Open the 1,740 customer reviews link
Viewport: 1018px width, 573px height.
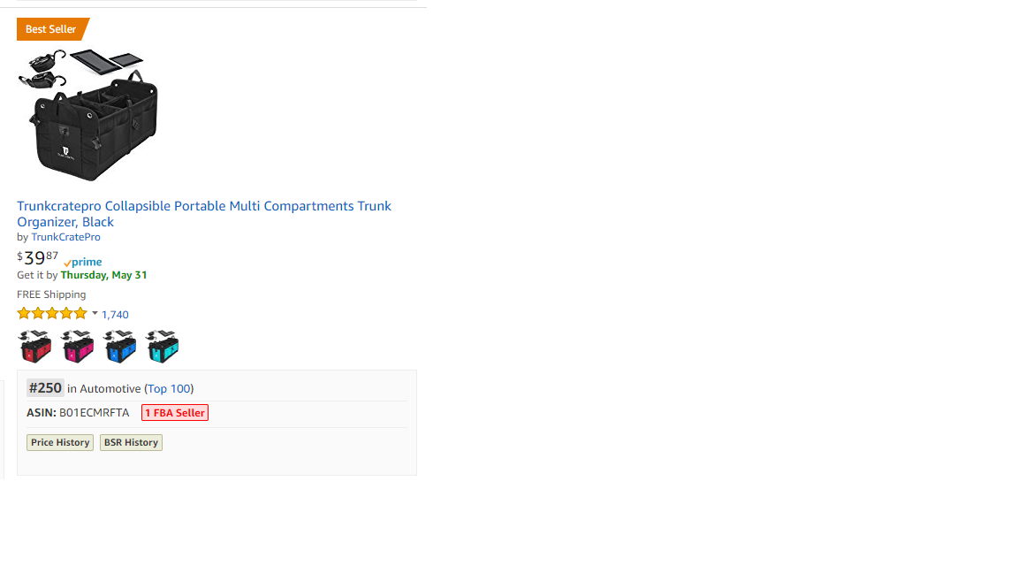coord(115,315)
